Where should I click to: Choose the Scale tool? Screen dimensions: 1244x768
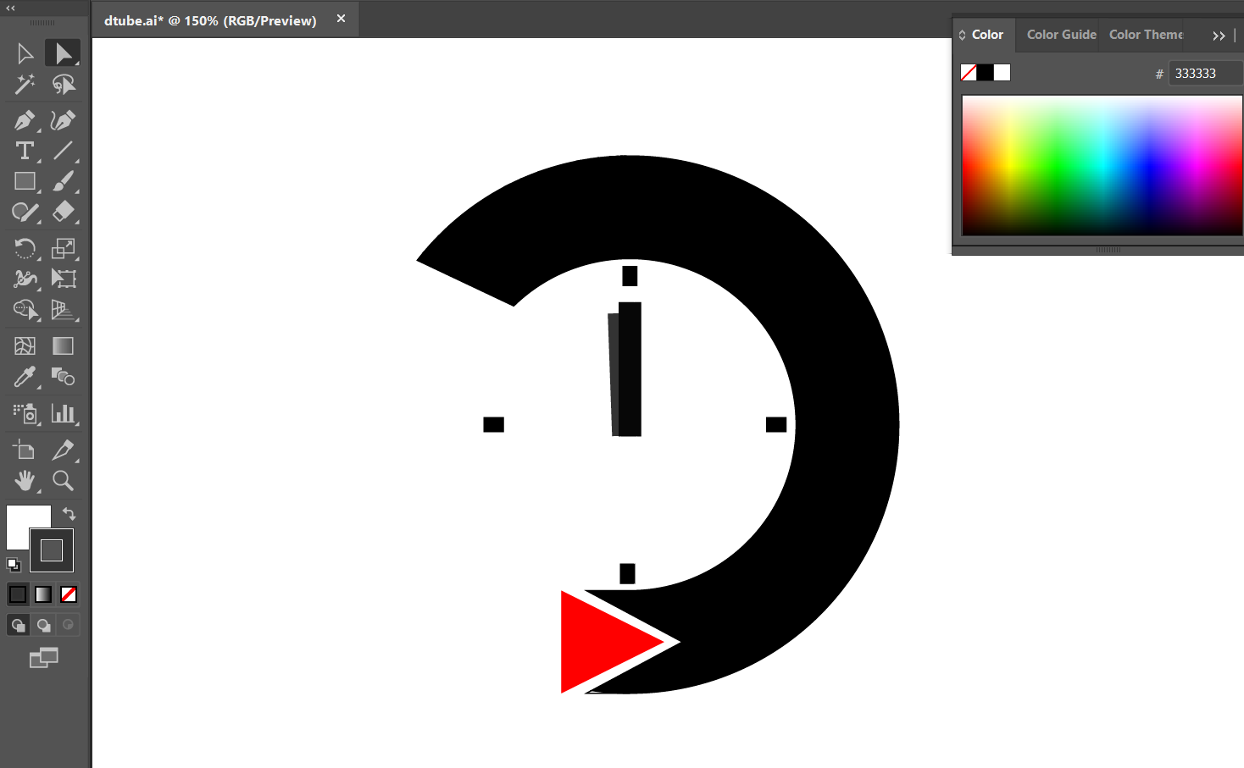point(63,248)
